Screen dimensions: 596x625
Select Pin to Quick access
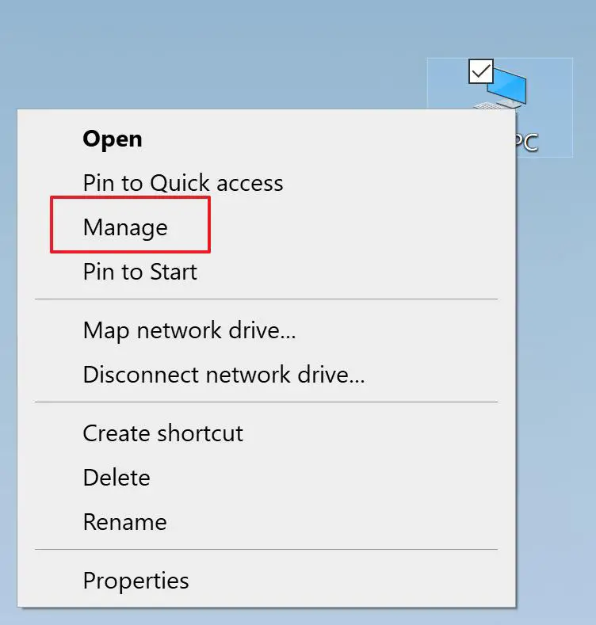tap(182, 183)
